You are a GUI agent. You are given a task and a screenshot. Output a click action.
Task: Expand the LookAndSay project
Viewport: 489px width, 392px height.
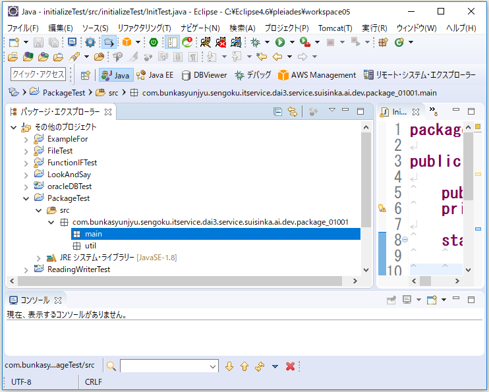(x=26, y=175)
